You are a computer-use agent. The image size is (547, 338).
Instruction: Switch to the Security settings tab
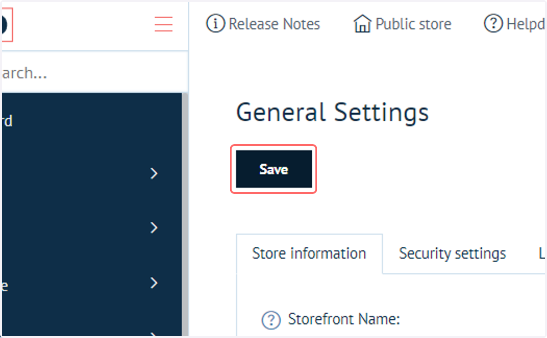pos(452,253)
